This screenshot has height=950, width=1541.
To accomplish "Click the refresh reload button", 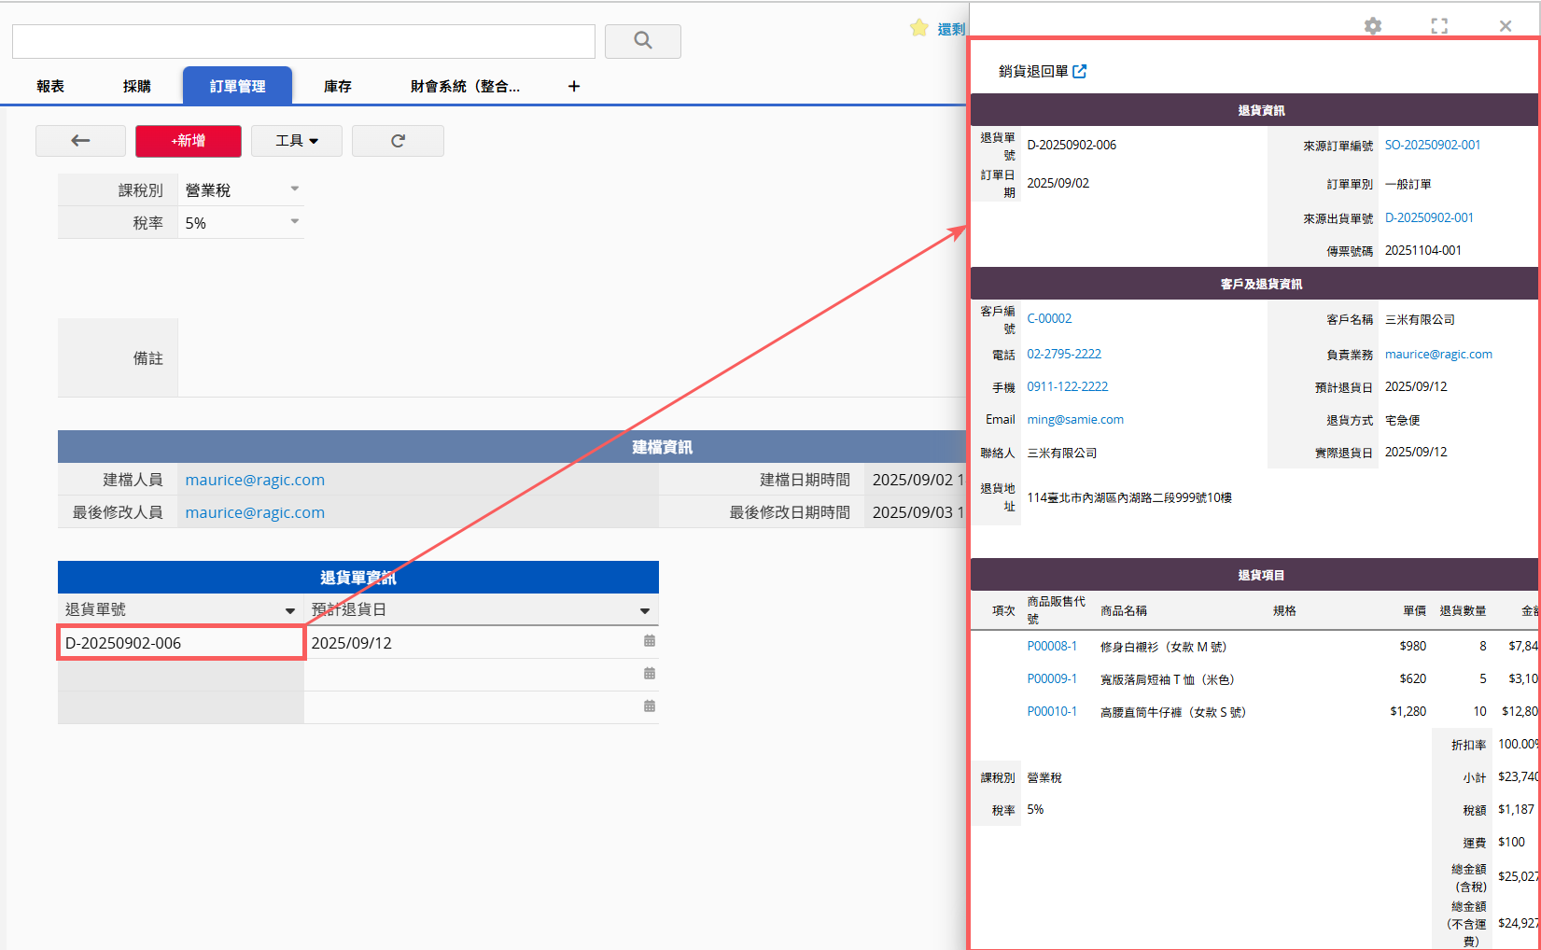I will tap(398, 141).
